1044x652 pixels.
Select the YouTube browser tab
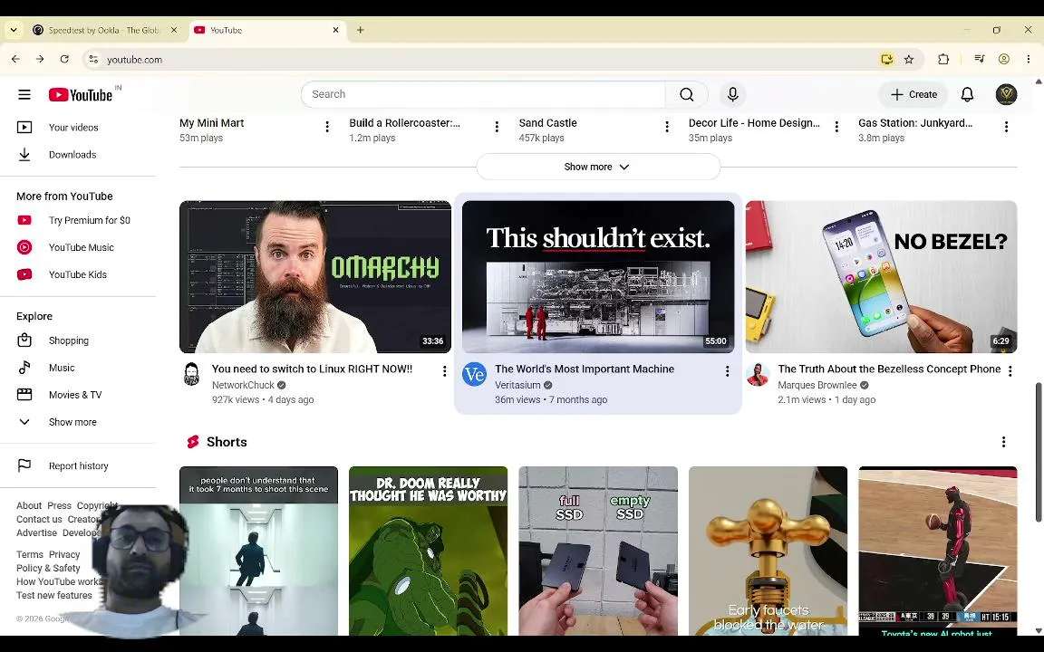[x=266, y=30]
